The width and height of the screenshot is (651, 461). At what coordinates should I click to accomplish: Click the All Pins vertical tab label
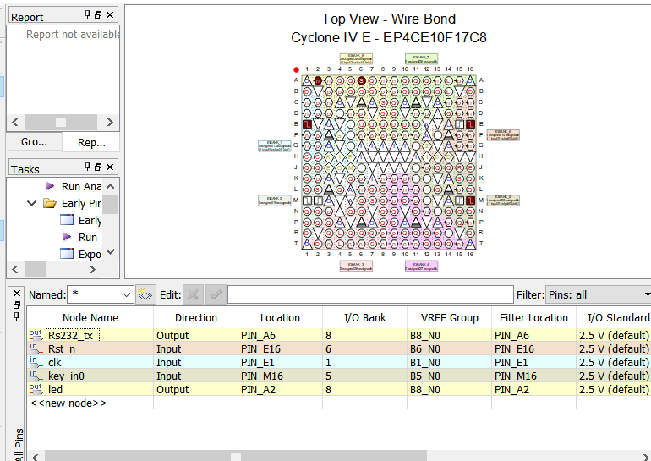click(x=19, y=444)
